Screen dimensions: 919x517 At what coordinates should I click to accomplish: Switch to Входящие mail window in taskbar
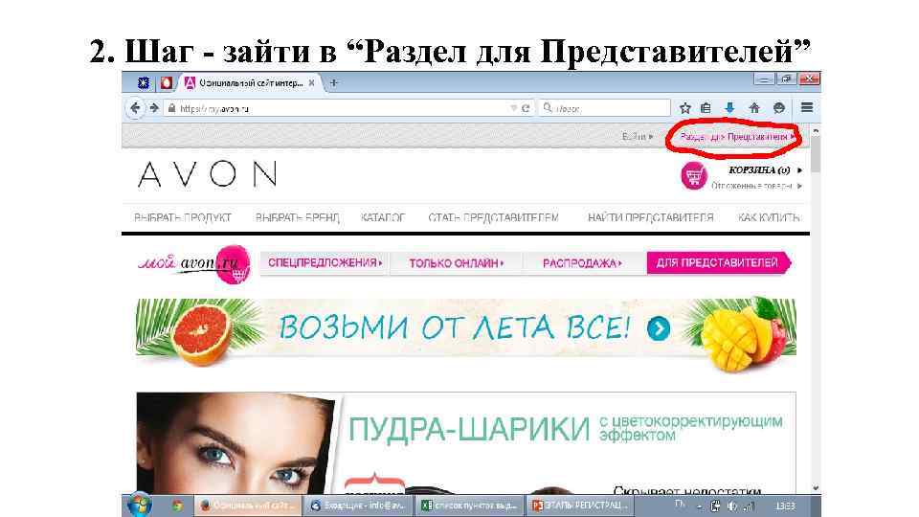coord(359,506)
